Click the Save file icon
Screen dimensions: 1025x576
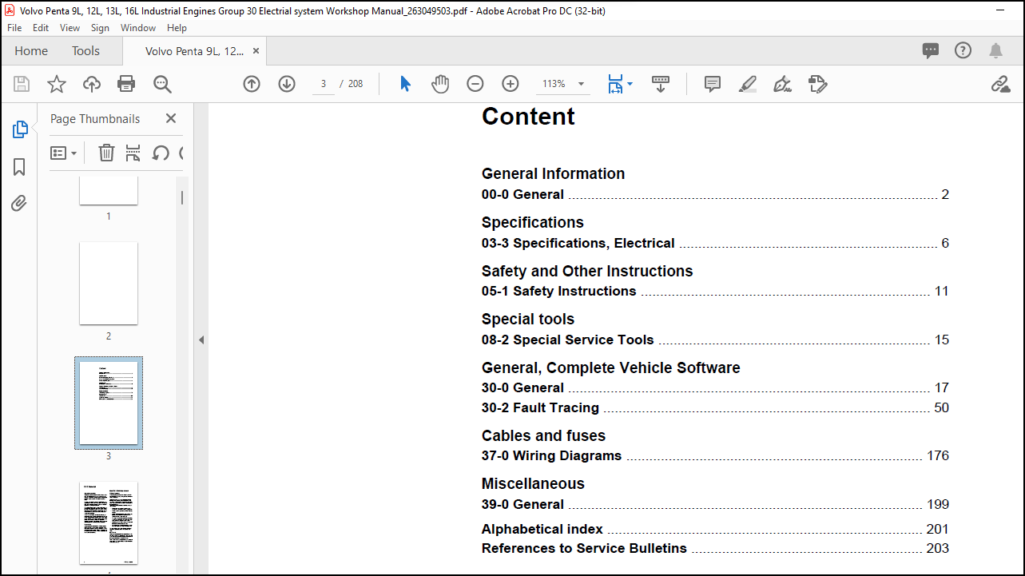point(22,84)
